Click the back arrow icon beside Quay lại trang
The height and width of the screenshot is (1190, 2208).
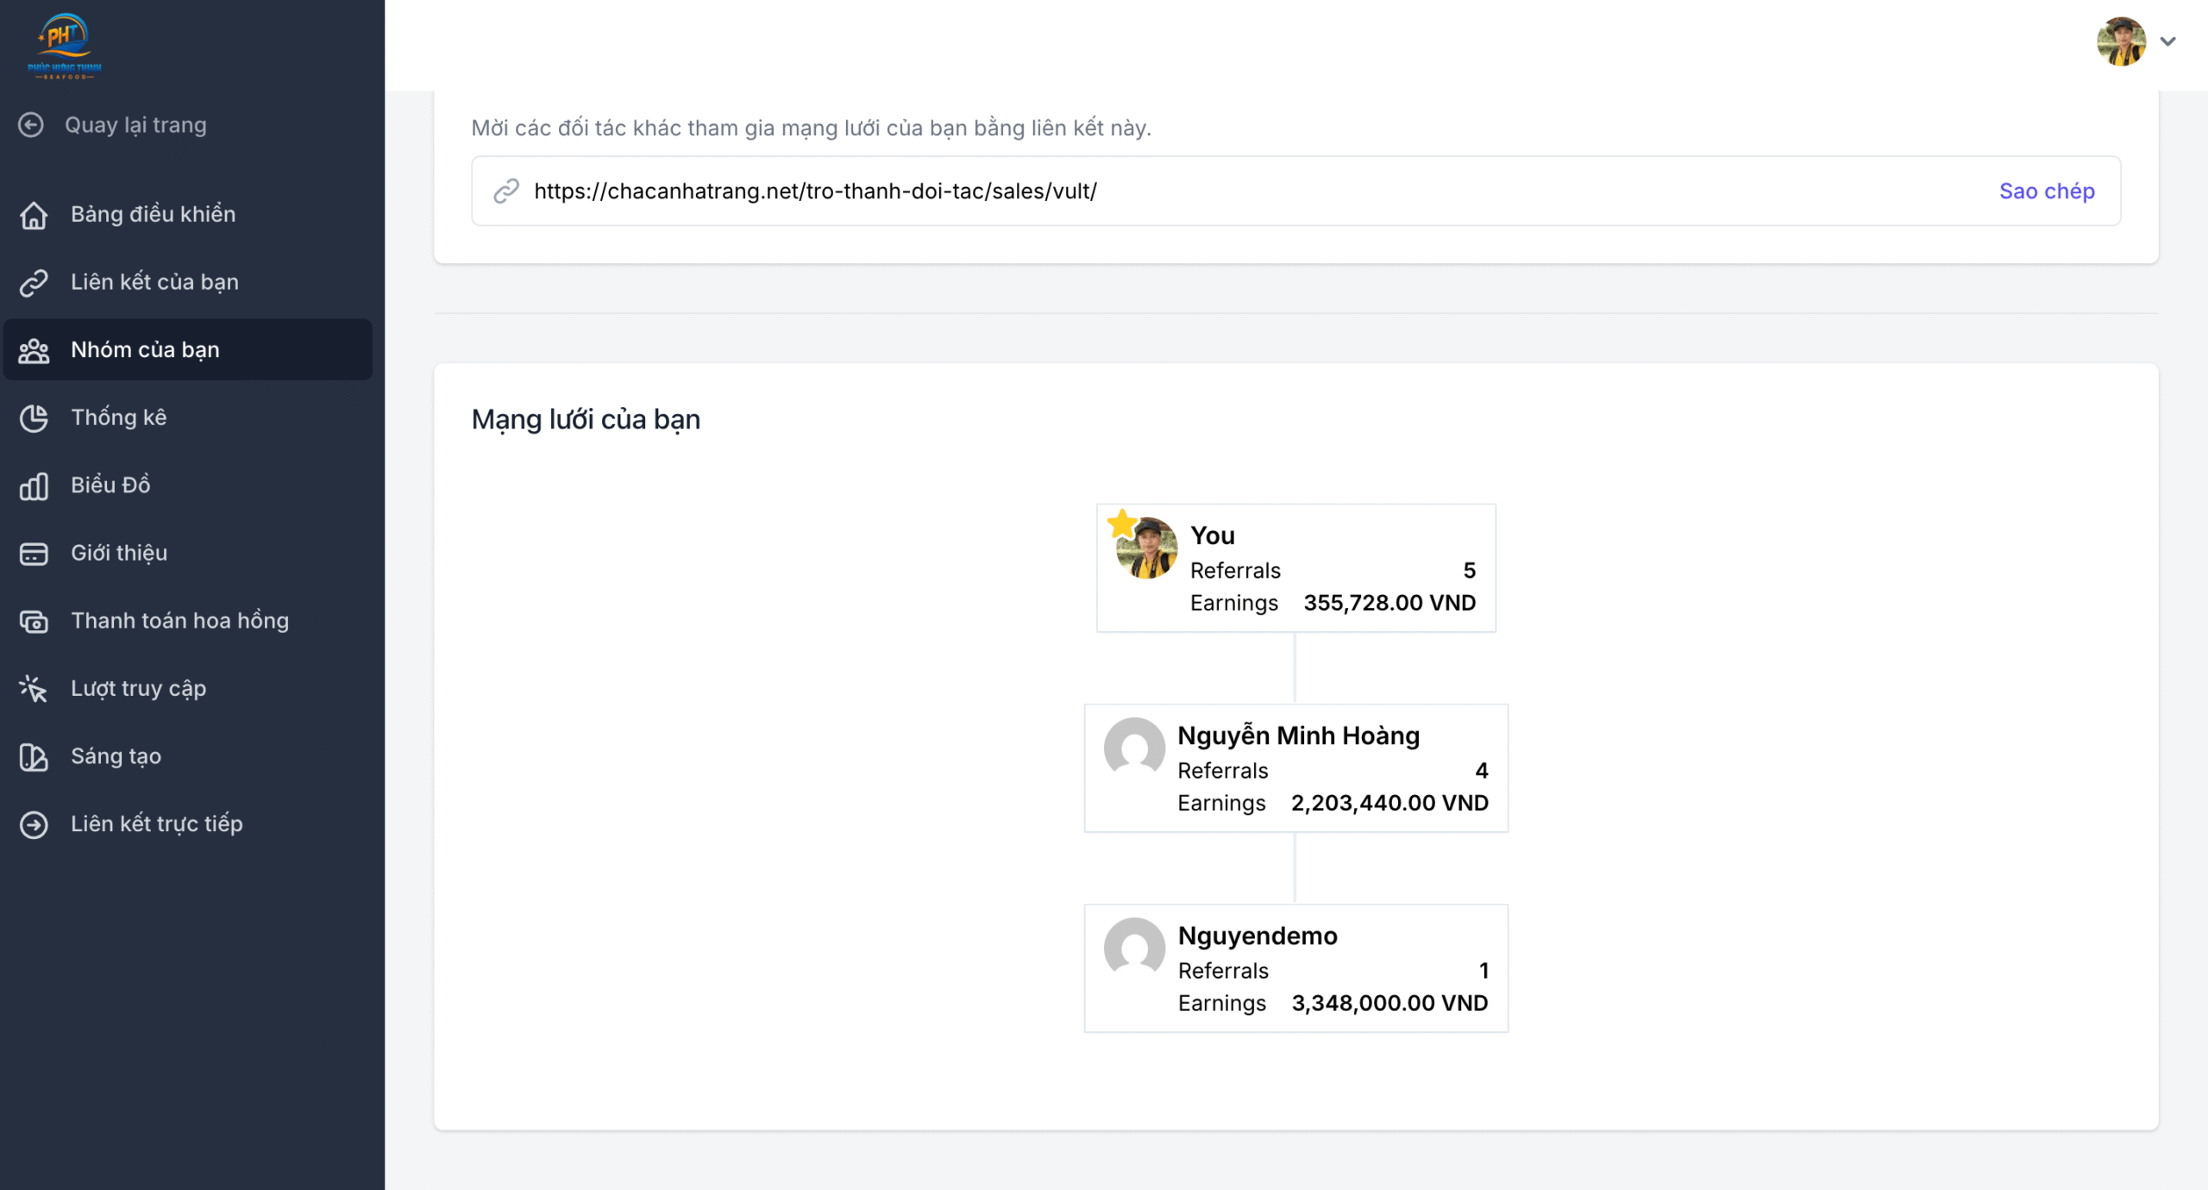(31, 125)
